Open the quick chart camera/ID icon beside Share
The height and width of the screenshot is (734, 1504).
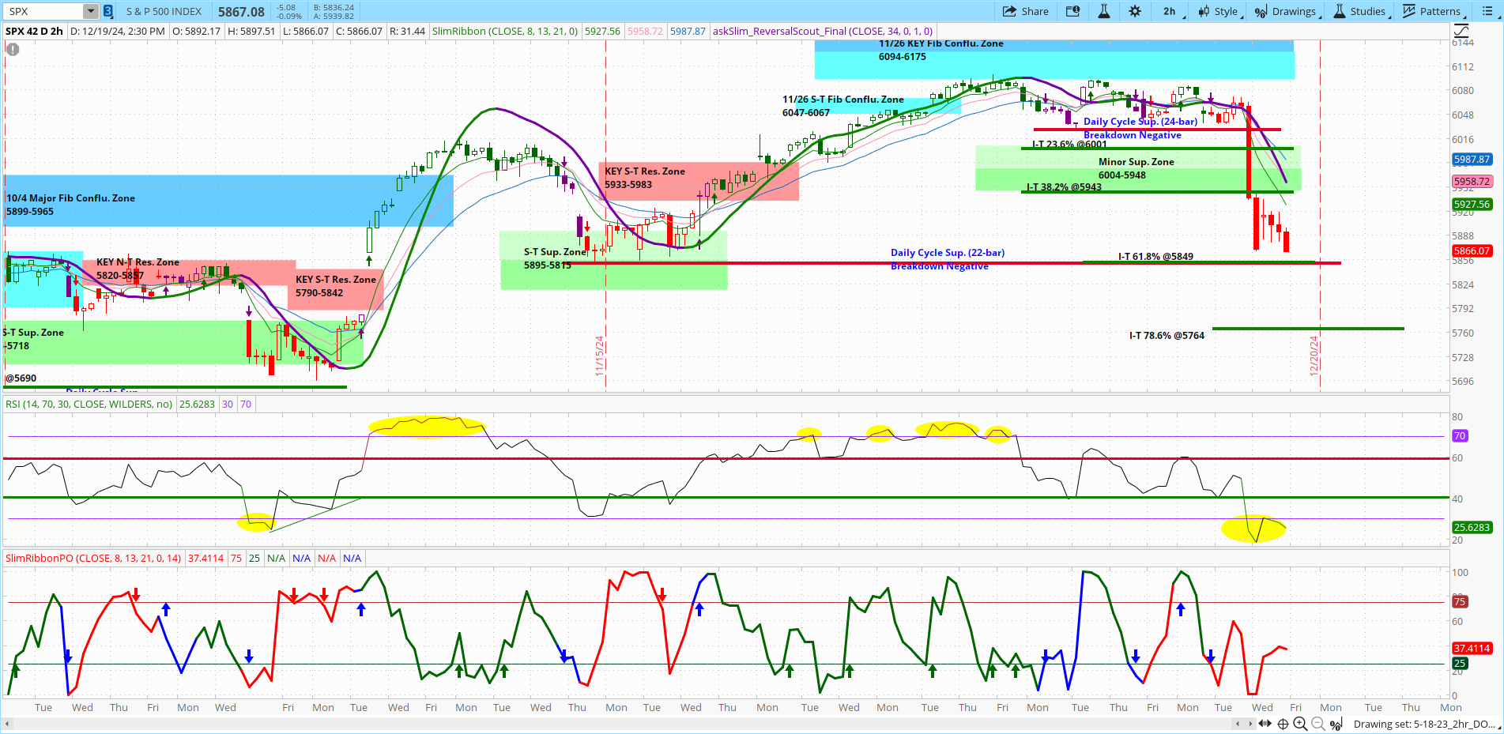(1072, 11)
